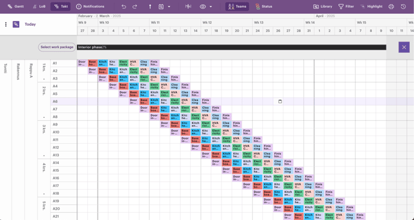The width and height of the screenshot is (414, 220).
Task: Open the three-dot options menu
Action: (6, 24)
